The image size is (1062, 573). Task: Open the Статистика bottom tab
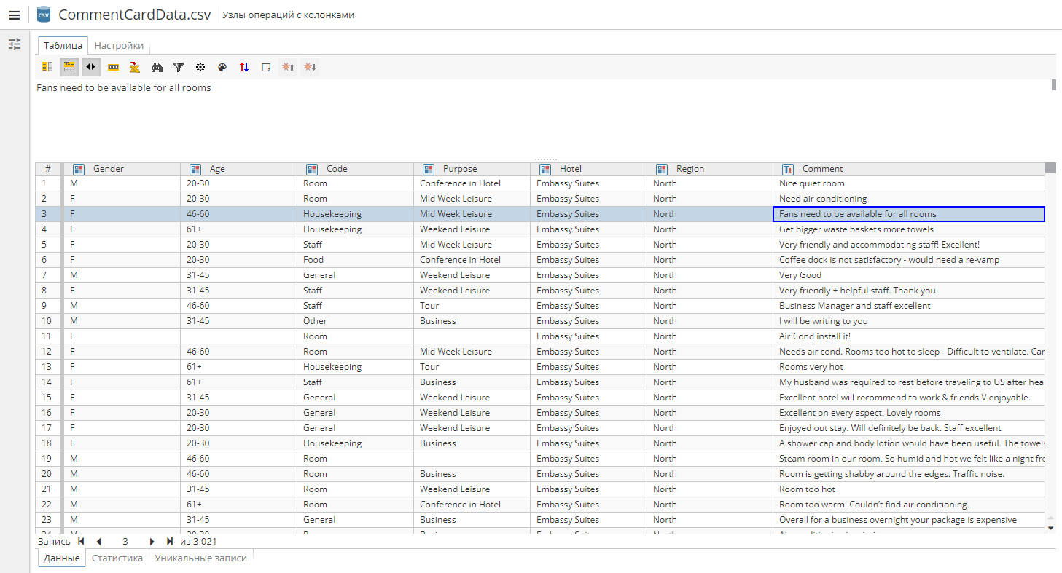[x=117, y=558]
